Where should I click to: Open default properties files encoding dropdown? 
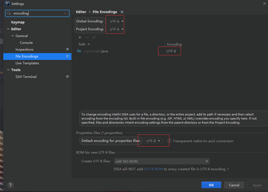(153, 141)
